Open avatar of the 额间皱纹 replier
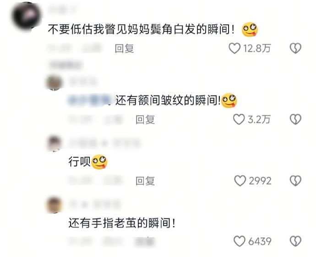This screenshot has height=257, width=316. [54, 82]
